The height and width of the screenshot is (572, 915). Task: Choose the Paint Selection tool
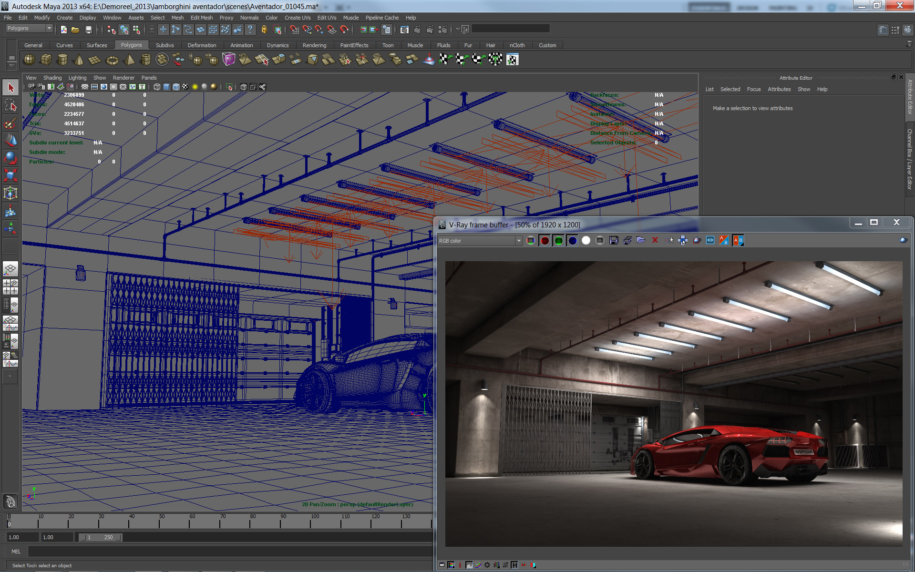[x=10, y=123]
